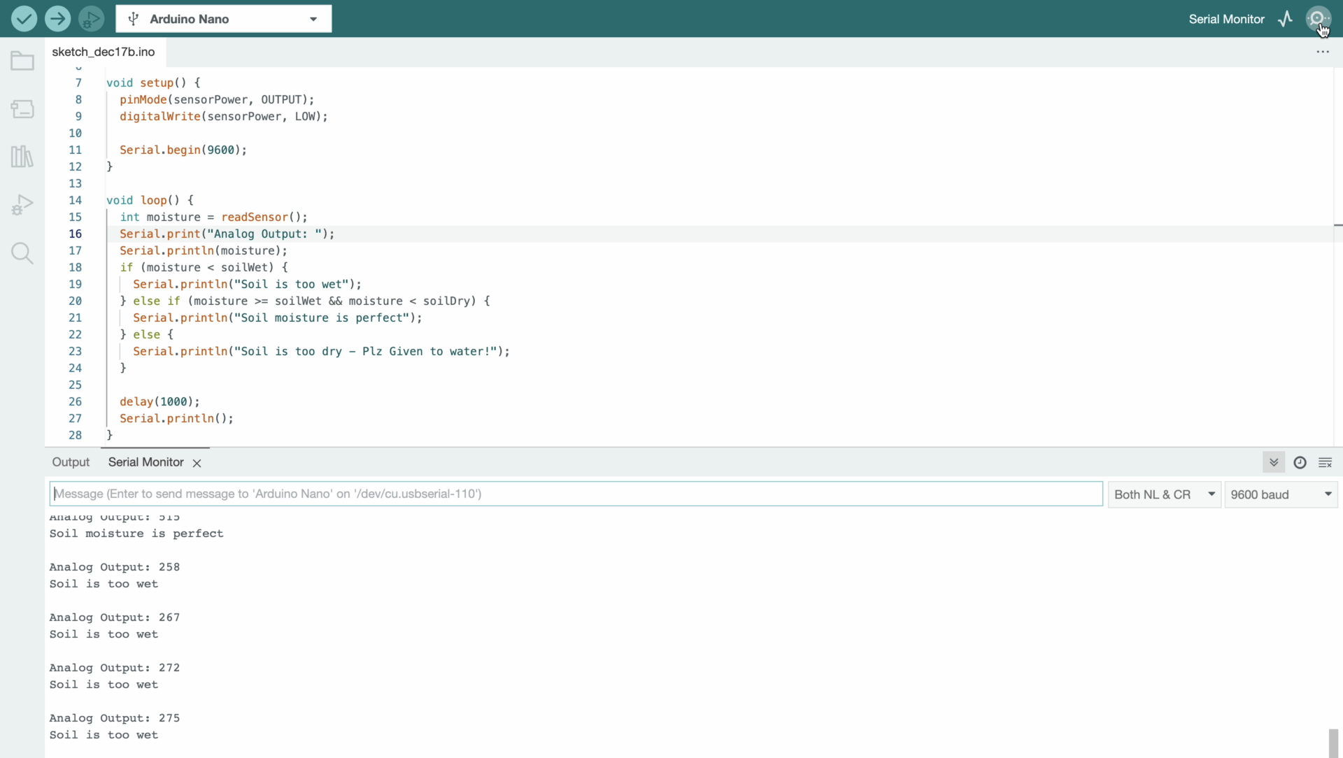The image size is (1343, 758).
Task: Open the Serial Monitor magnifier icon
Action: coord(1318,19)
